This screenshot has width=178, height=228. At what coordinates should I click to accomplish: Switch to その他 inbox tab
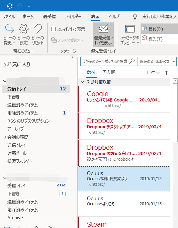coord(109,72)
